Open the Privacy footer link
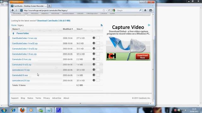 [x=46, y=98]
